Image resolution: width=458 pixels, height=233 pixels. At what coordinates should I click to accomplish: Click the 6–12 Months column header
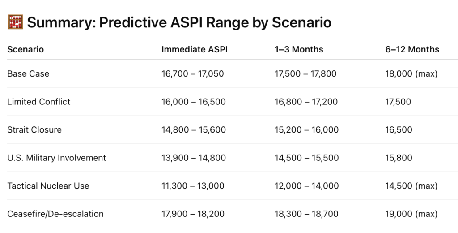412,49
